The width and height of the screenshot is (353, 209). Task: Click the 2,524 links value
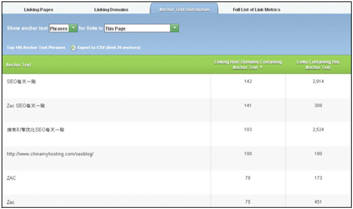pyautogui.click(x=318, y=129)
